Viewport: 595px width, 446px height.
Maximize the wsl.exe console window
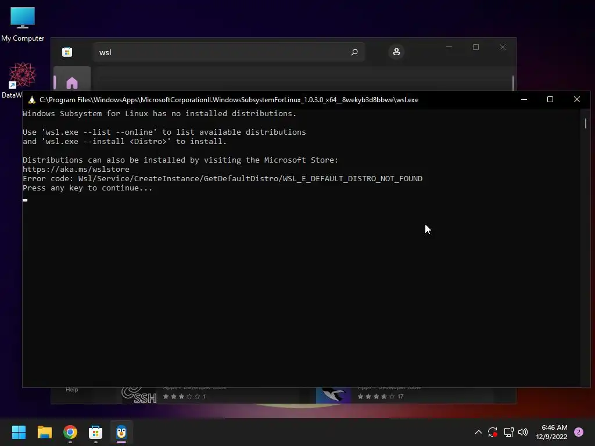[x=550, y=99]
